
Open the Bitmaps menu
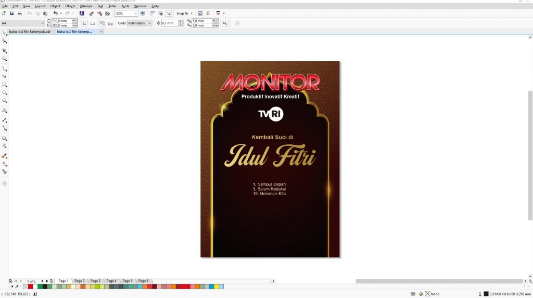[86, 6]
